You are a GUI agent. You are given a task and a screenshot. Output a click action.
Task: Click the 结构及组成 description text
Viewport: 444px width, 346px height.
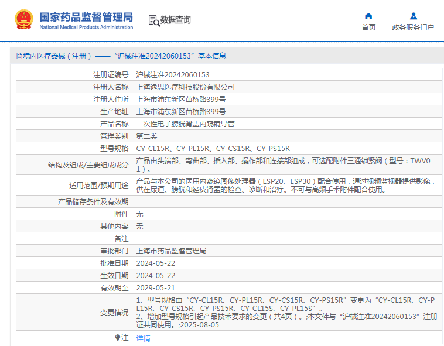tap(283, 165)
